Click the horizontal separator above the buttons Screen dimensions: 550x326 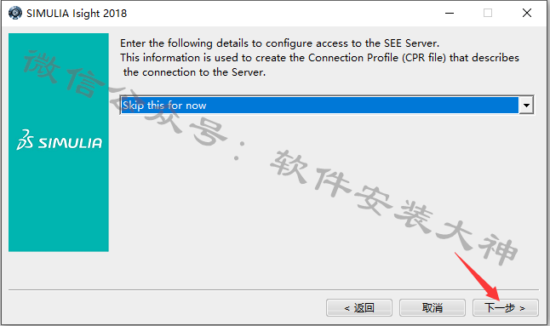(x=273, y=290)
